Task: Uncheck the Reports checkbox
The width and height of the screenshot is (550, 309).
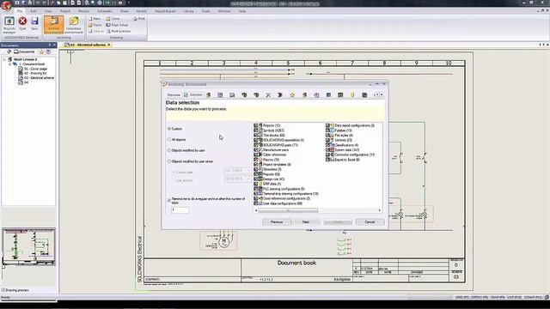Action: [x=256, y=174]
